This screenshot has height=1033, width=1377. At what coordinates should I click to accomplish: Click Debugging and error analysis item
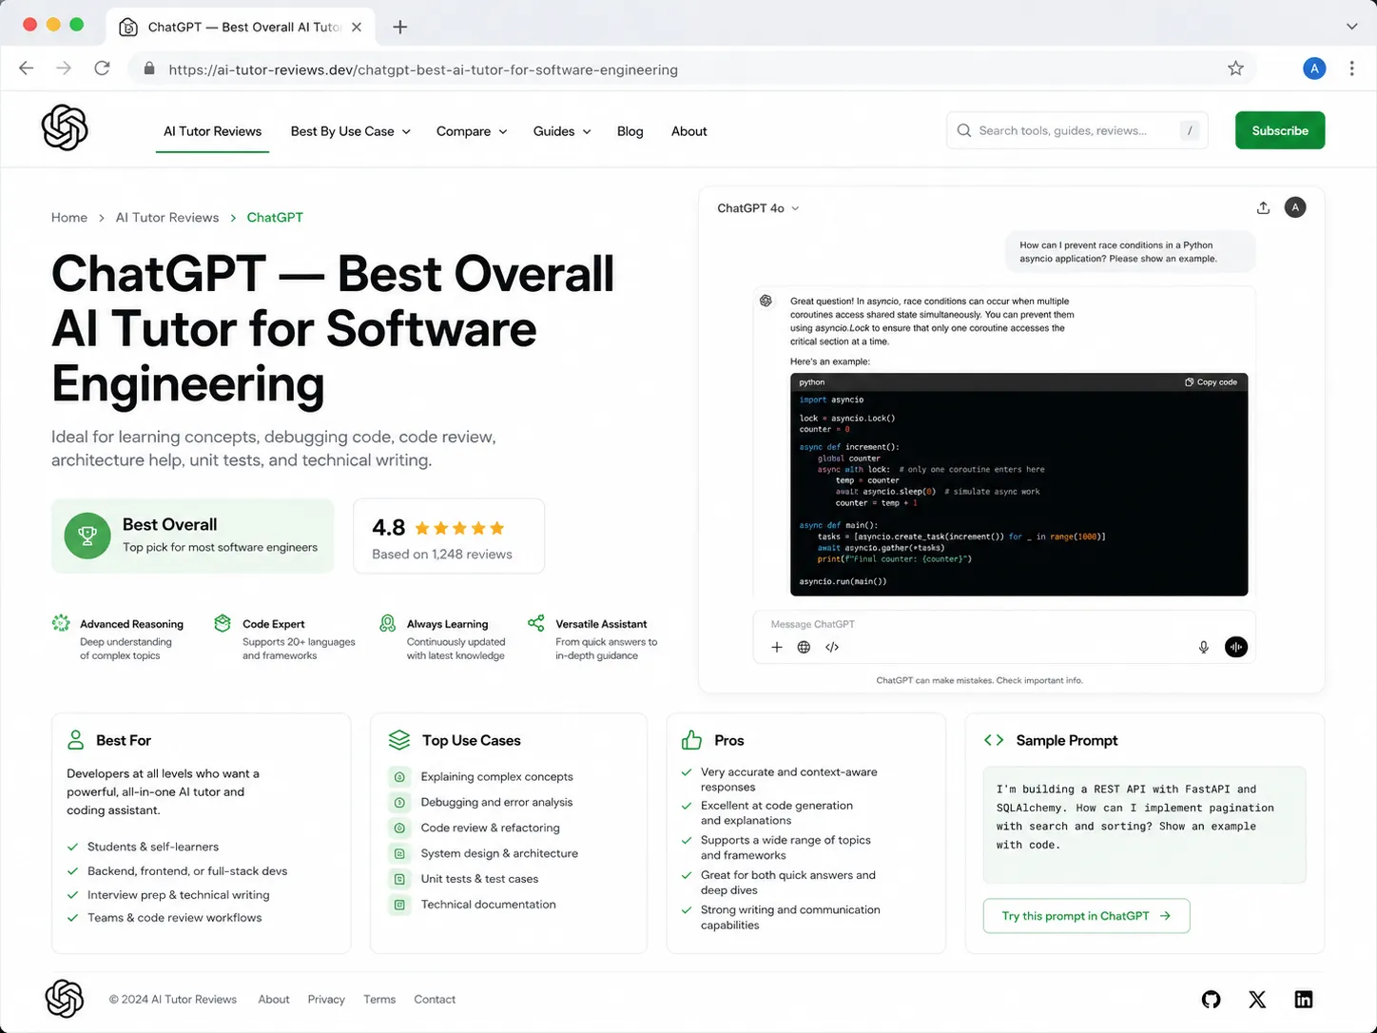point(496,802)
